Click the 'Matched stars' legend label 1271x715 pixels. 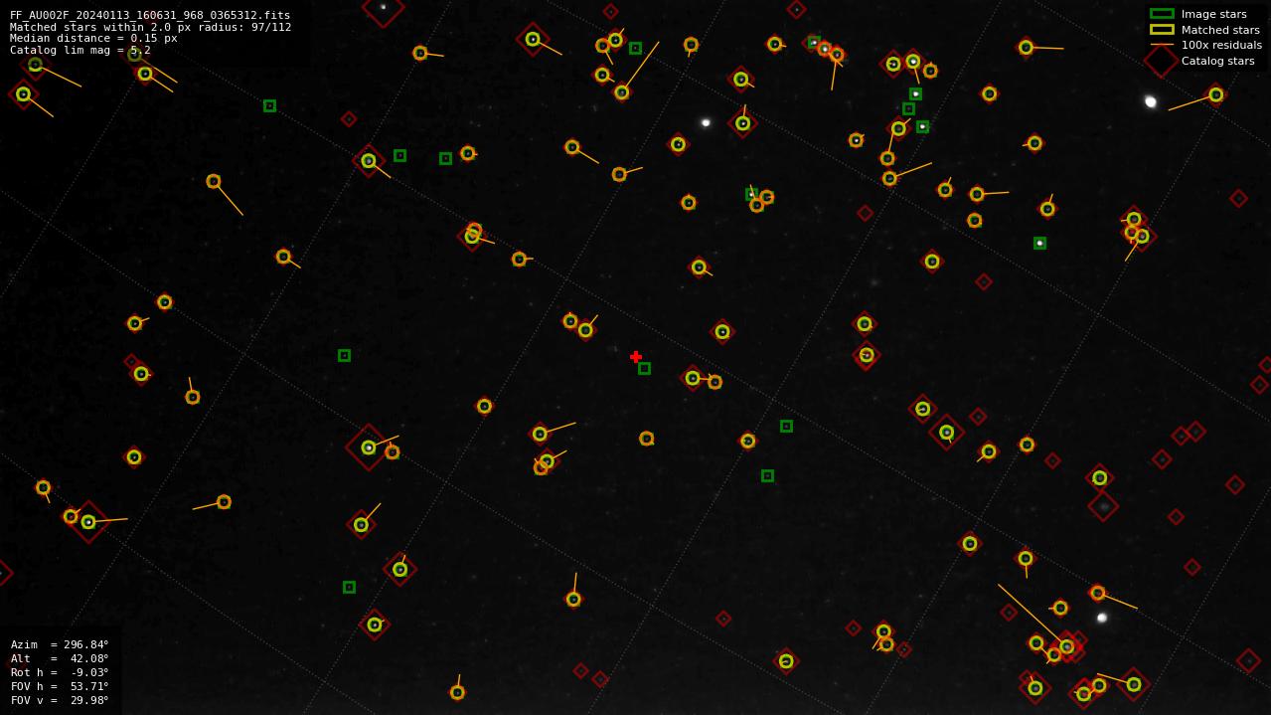click(1220, 30)
